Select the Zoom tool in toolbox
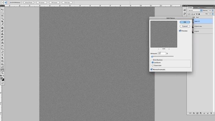Viewport: 215px width, 121px height. coord(2,73)
